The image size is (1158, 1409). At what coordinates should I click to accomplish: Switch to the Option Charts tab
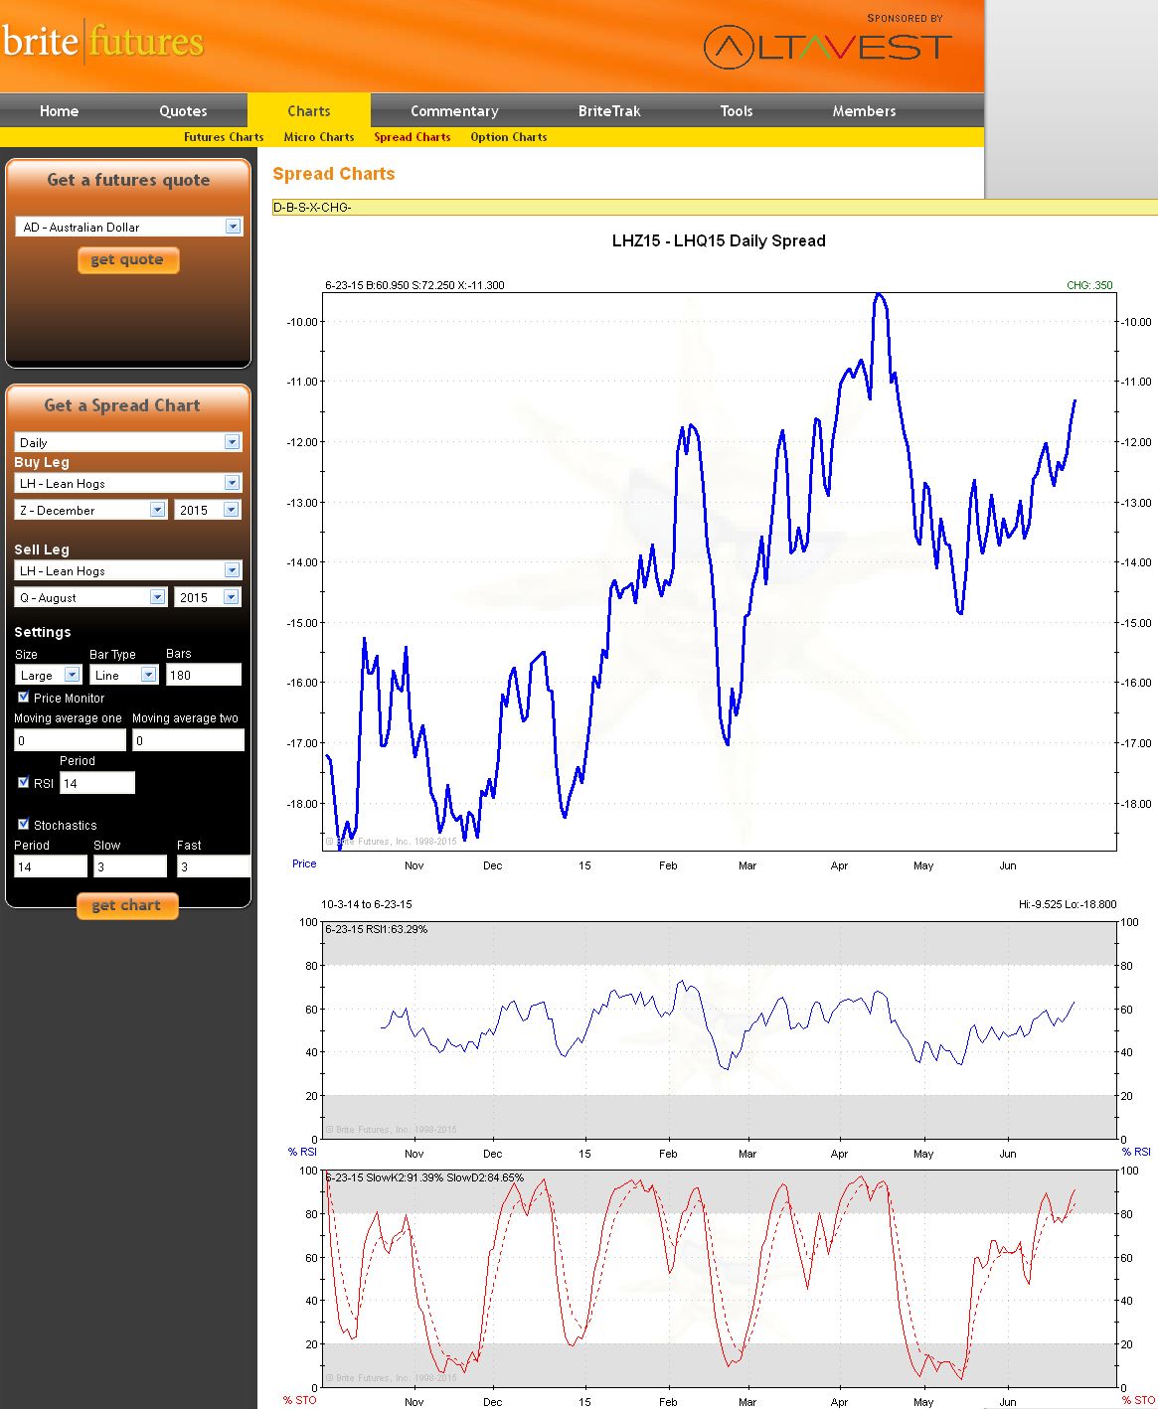pos(509,137)
